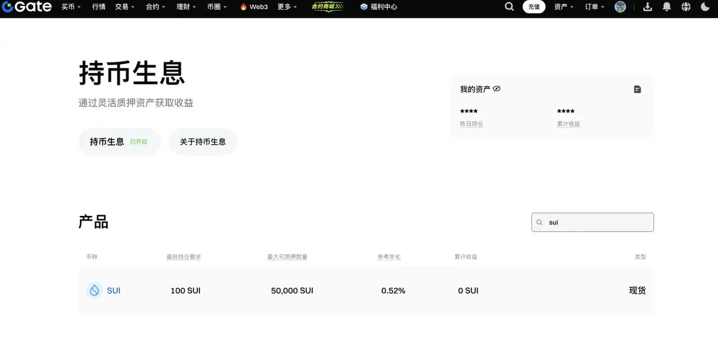Click the contract mall banner icon
Image resolution: width=718 pixels, height=363 pixels.
tap(327, 7)
